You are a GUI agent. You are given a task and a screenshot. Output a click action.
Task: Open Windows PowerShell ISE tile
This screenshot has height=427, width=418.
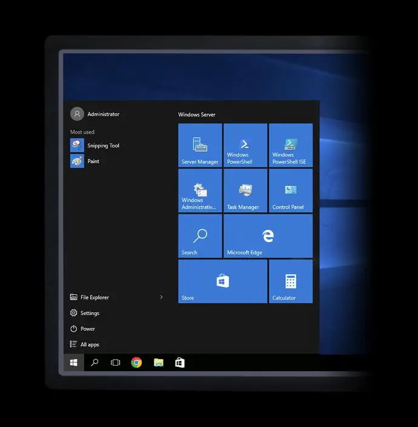(291, 146)
